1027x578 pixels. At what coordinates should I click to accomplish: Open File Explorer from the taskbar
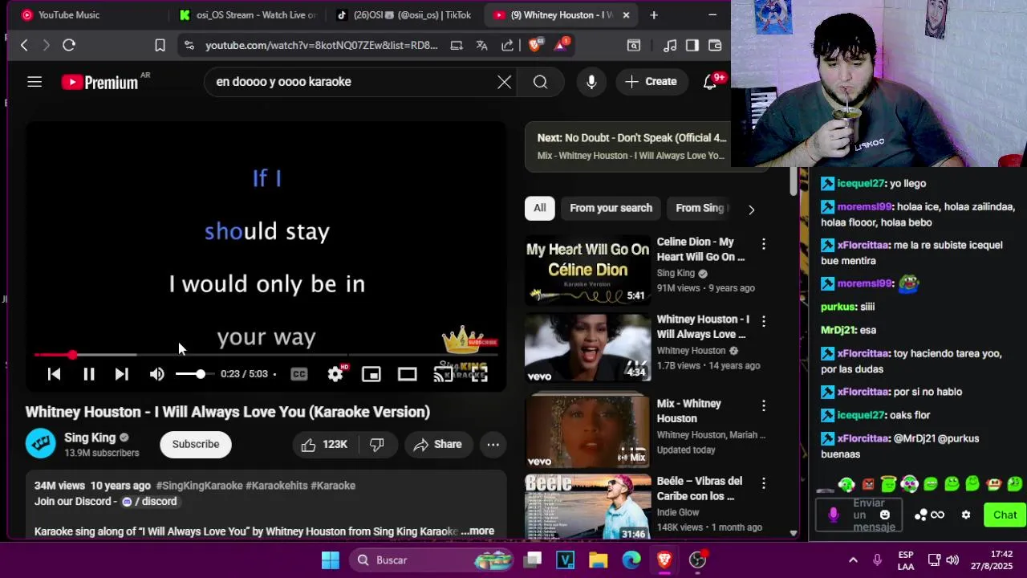coord(599,560)
